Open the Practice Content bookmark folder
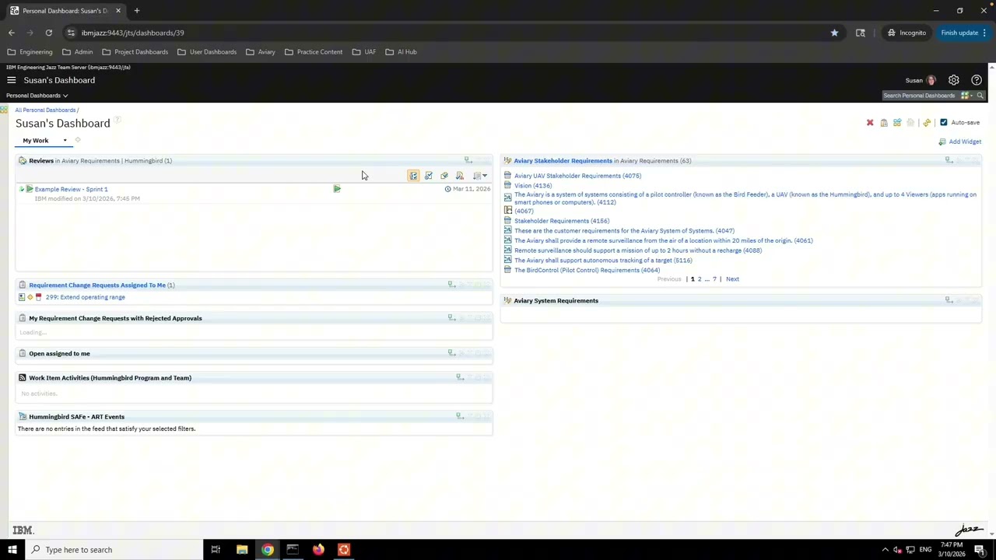Viewport: 996px width, 560px height. click(313, 52)
